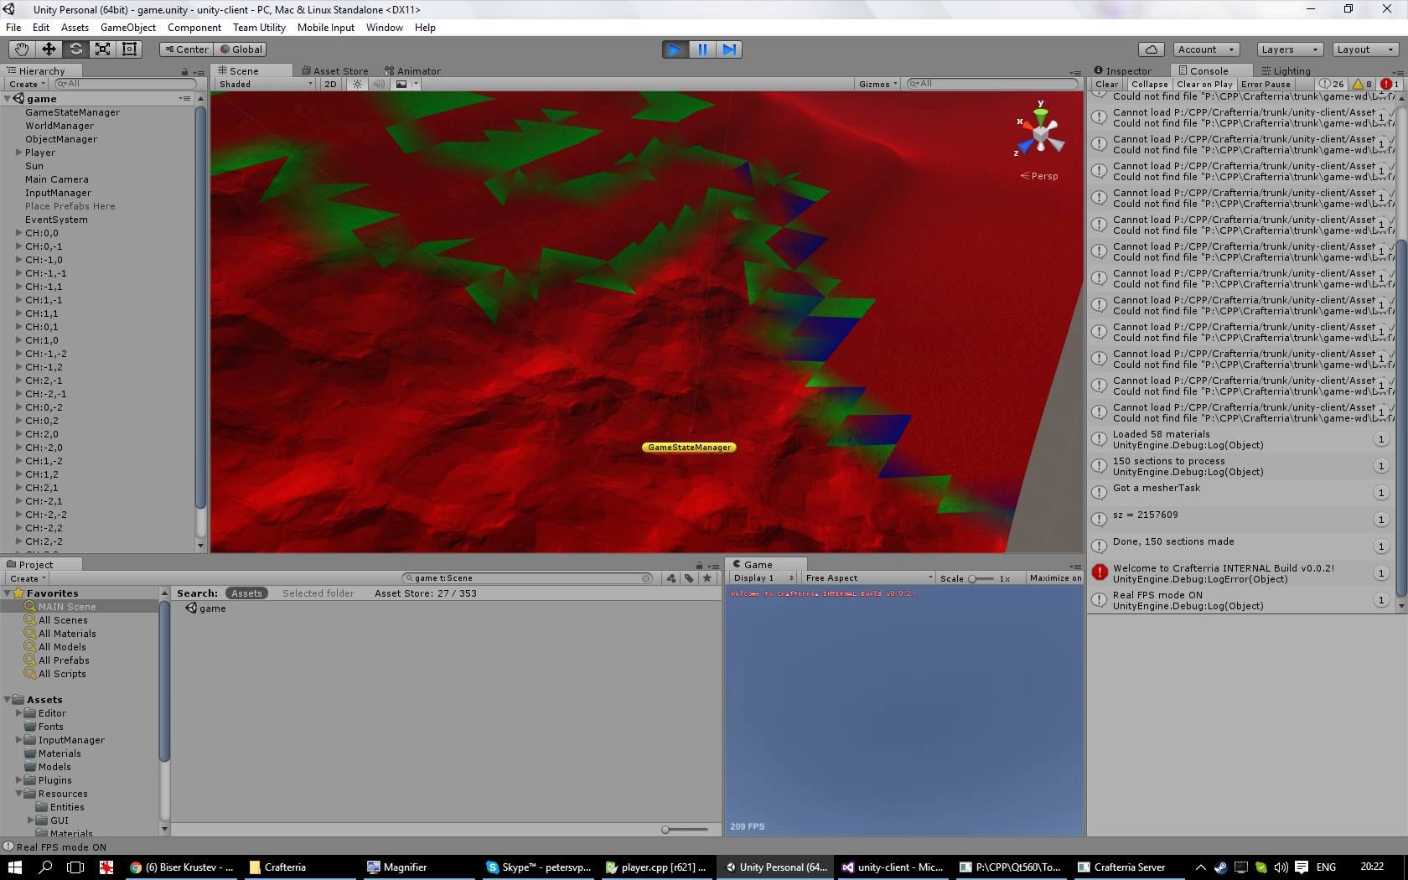The height and width of the screenshot is (880, 1408).
Task: Toggle 2D view mode in Scene
Action: coord(330,84)
